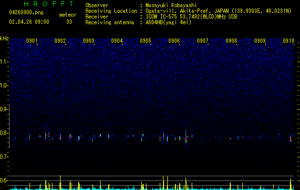Click the 0.6 kHz axis label
This screenshot has width=300, height=190.
coord(4,180)
